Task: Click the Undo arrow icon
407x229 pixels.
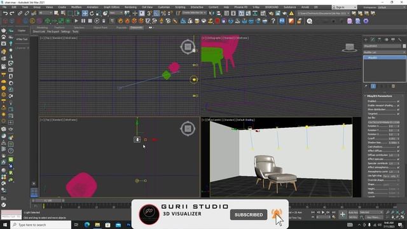Action: click(5, 13)
